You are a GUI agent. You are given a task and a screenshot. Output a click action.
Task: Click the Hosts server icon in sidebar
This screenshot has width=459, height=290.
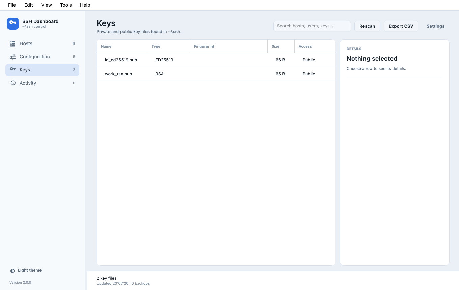[13, 43]
